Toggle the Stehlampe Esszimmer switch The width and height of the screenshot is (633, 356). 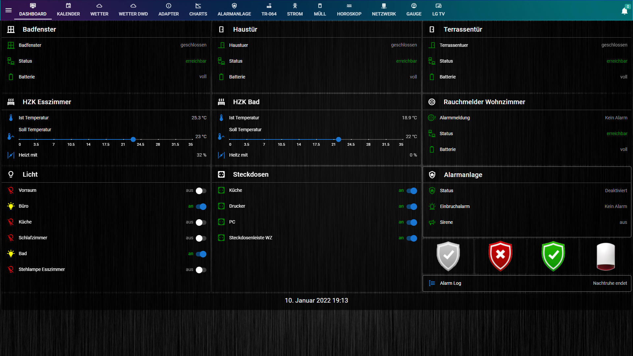201,270
